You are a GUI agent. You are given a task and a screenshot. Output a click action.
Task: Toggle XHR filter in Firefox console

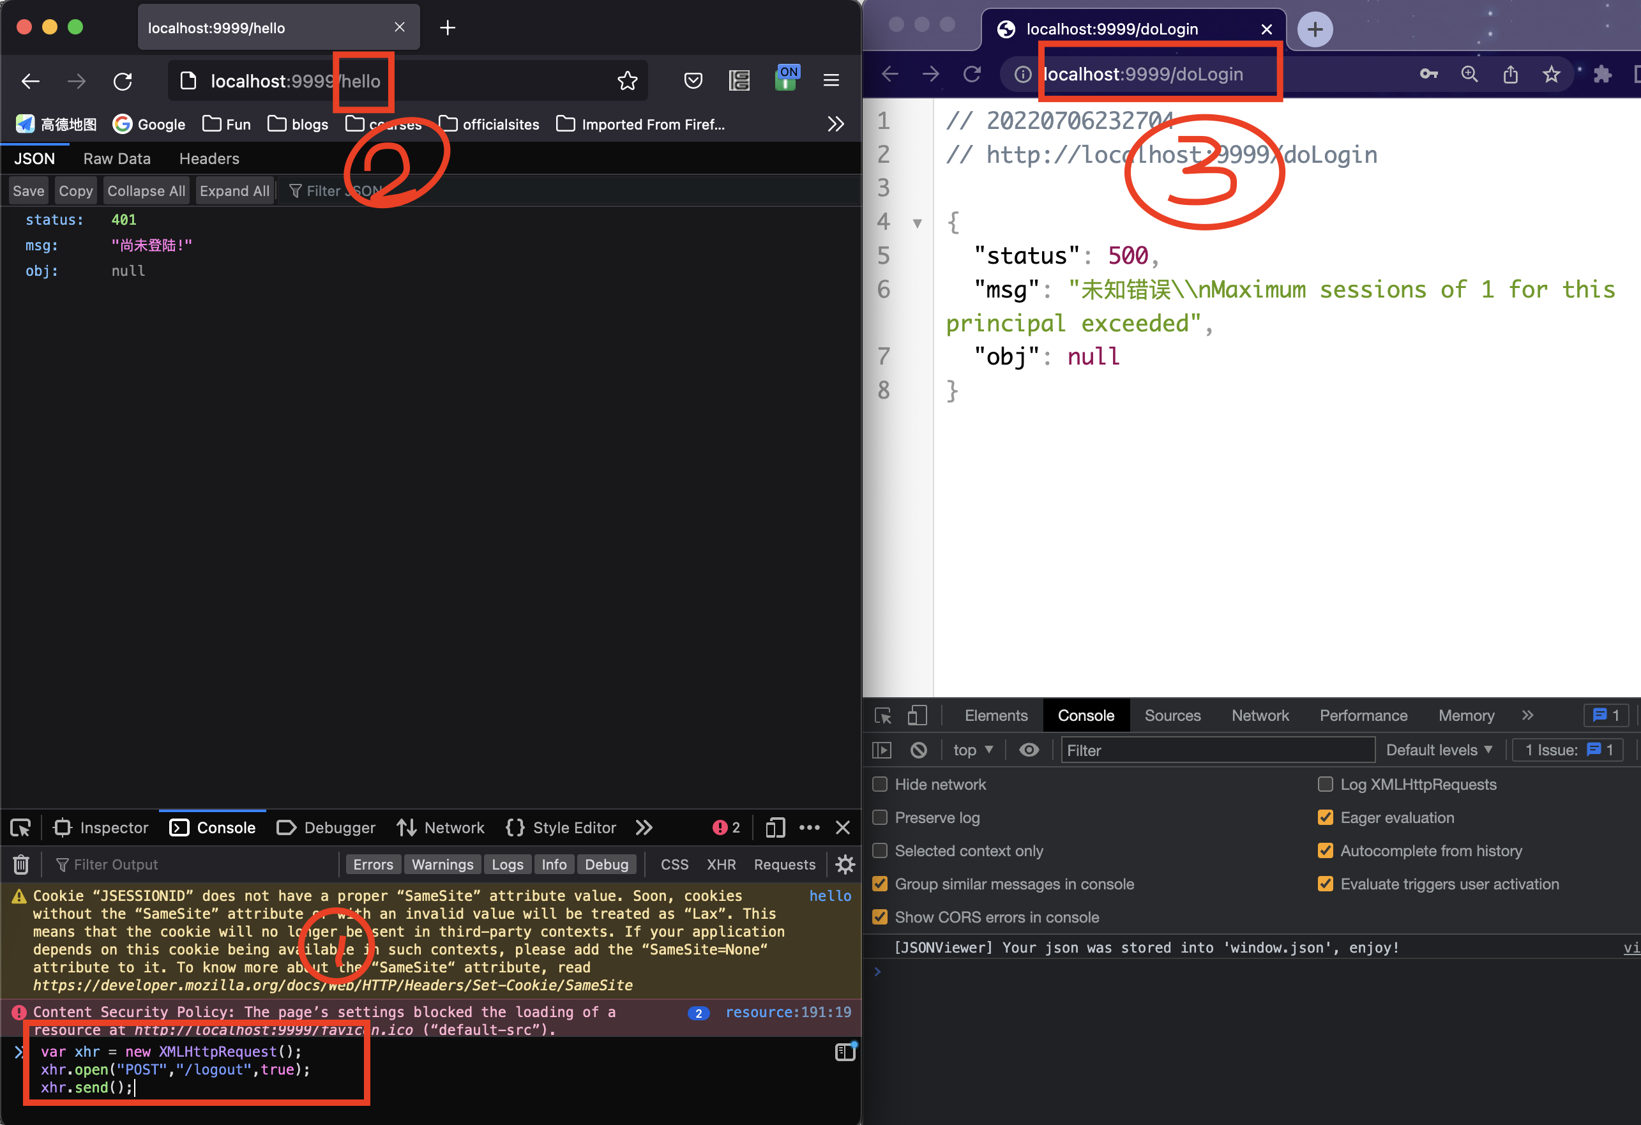722,865
